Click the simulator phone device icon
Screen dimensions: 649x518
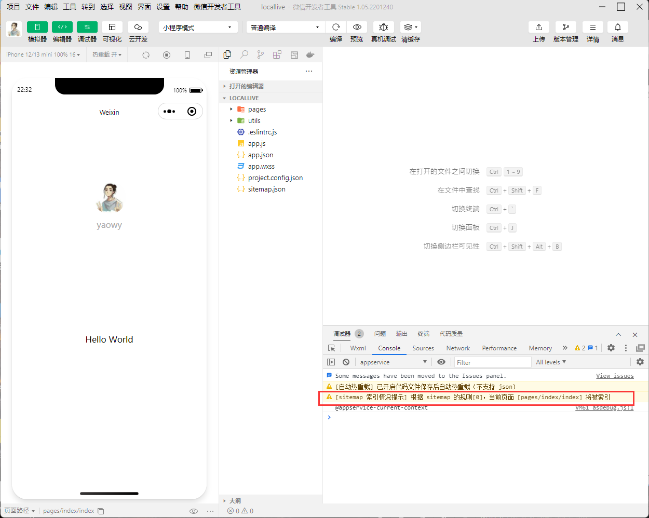point(187,55)
